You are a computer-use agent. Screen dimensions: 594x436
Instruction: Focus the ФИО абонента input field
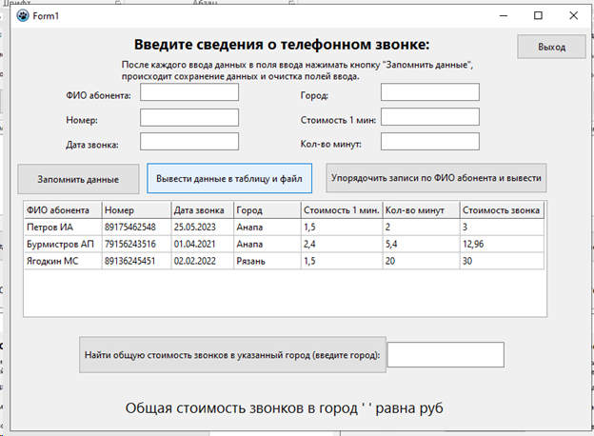click(x=189, y=93)
